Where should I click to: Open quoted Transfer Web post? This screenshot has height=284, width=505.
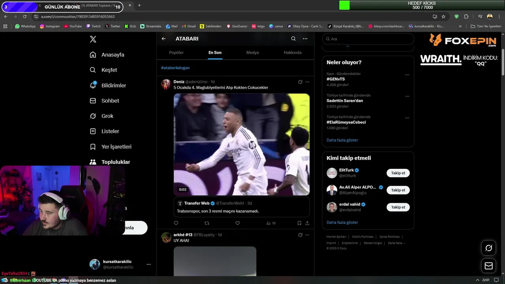(241, 207)
